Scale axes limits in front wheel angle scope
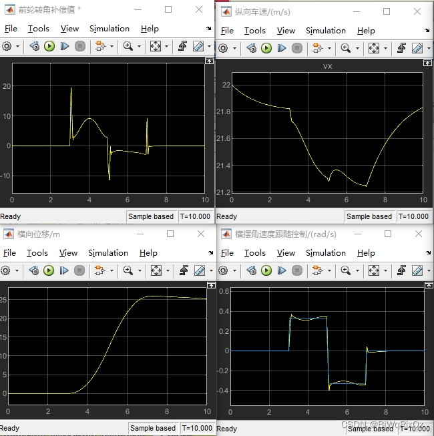 (x=156, y=46)
